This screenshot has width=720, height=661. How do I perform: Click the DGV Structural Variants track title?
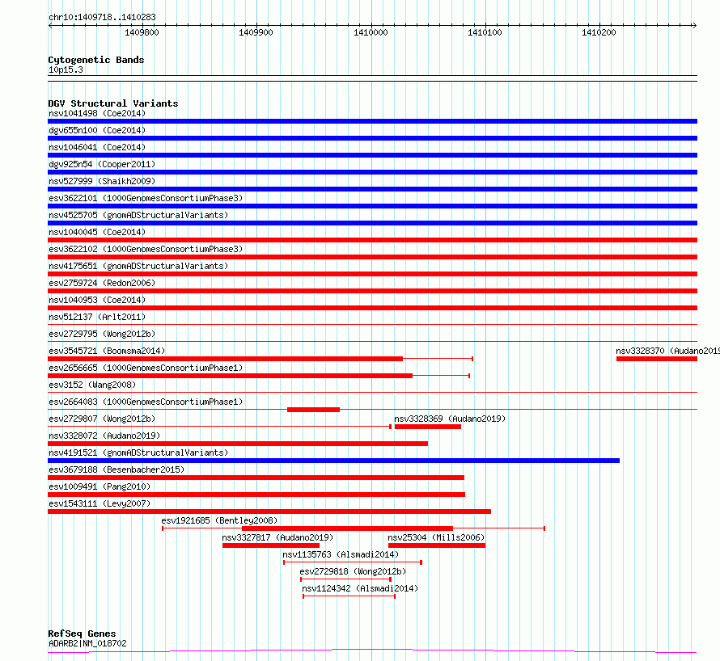click(113, 103)
